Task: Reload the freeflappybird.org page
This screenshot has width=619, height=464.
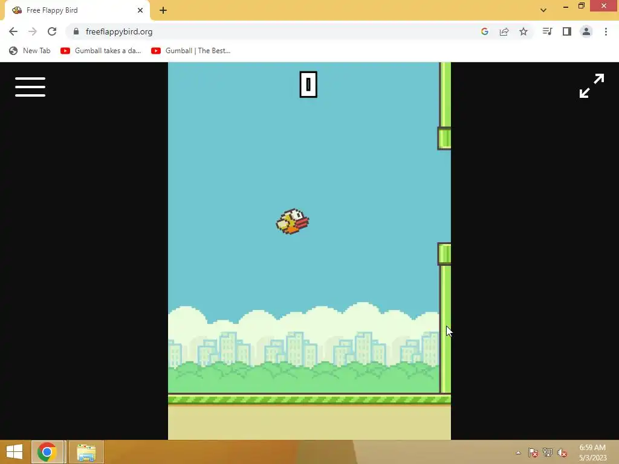Action: (52, 31)
